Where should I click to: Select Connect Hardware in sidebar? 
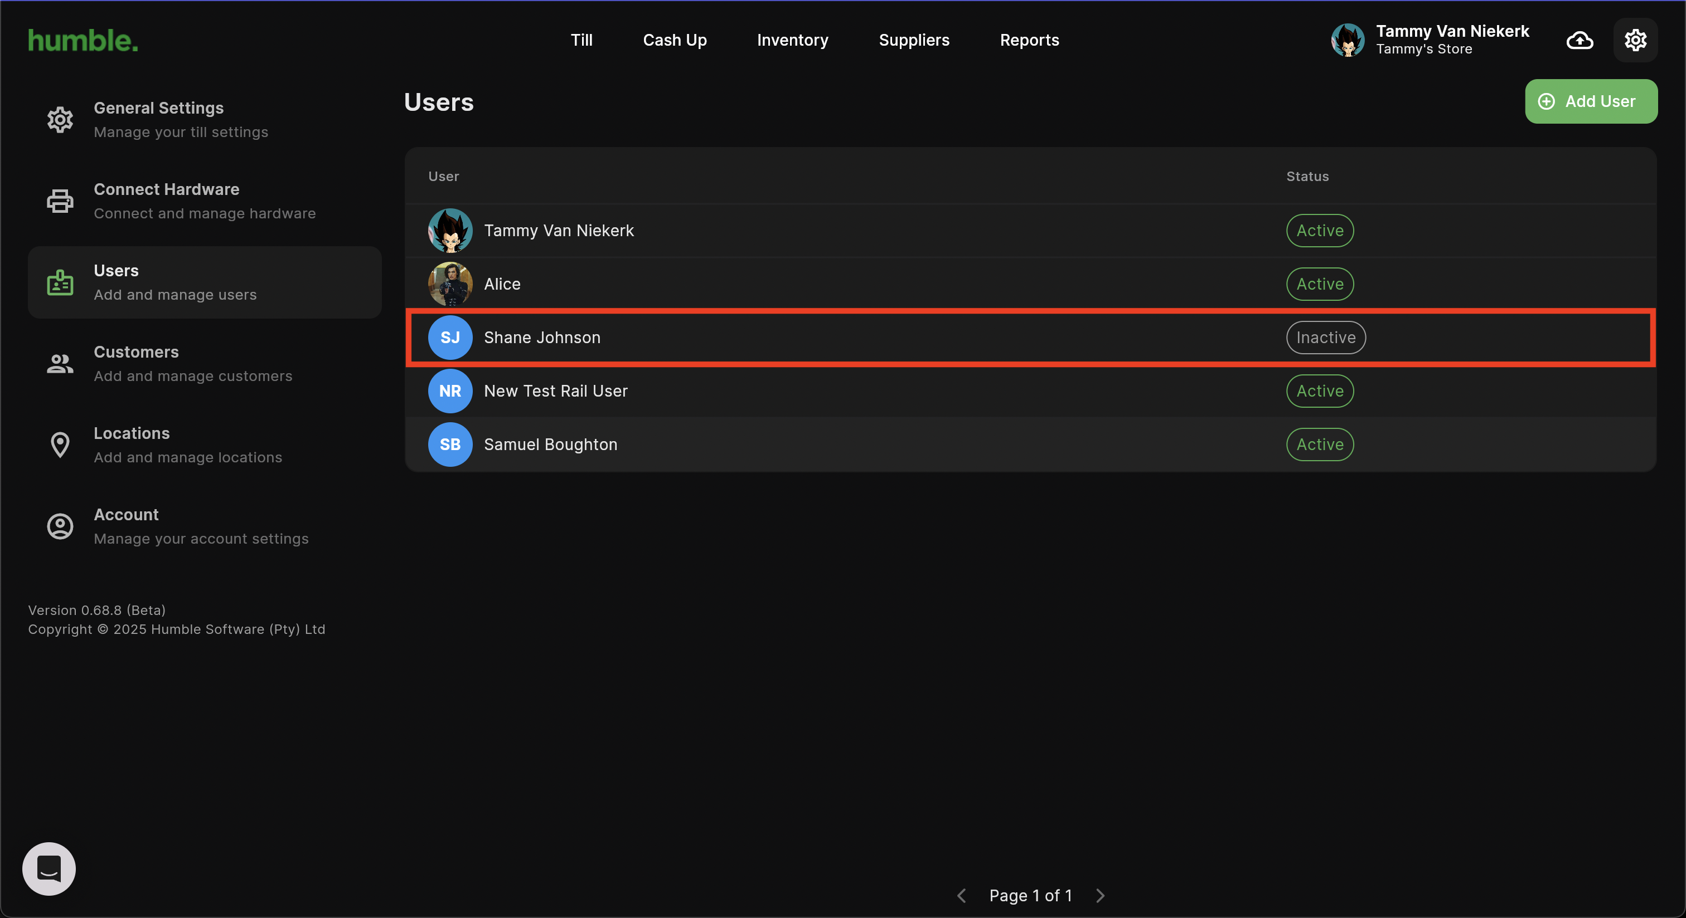(x=205, y=201)
